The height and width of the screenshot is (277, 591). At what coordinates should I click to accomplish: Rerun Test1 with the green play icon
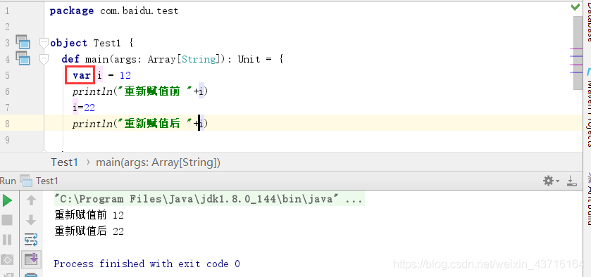[7, 200]
